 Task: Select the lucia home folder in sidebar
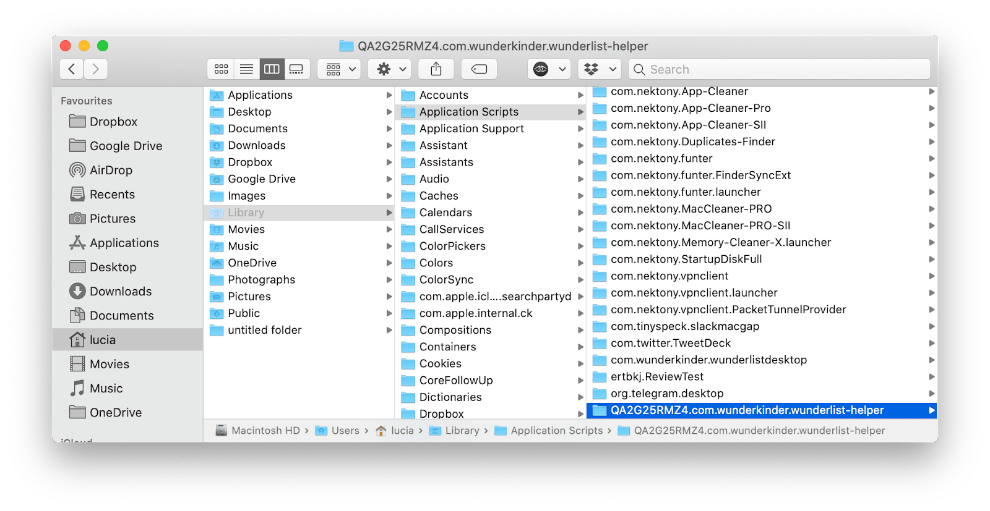click(x=127, y=340)
